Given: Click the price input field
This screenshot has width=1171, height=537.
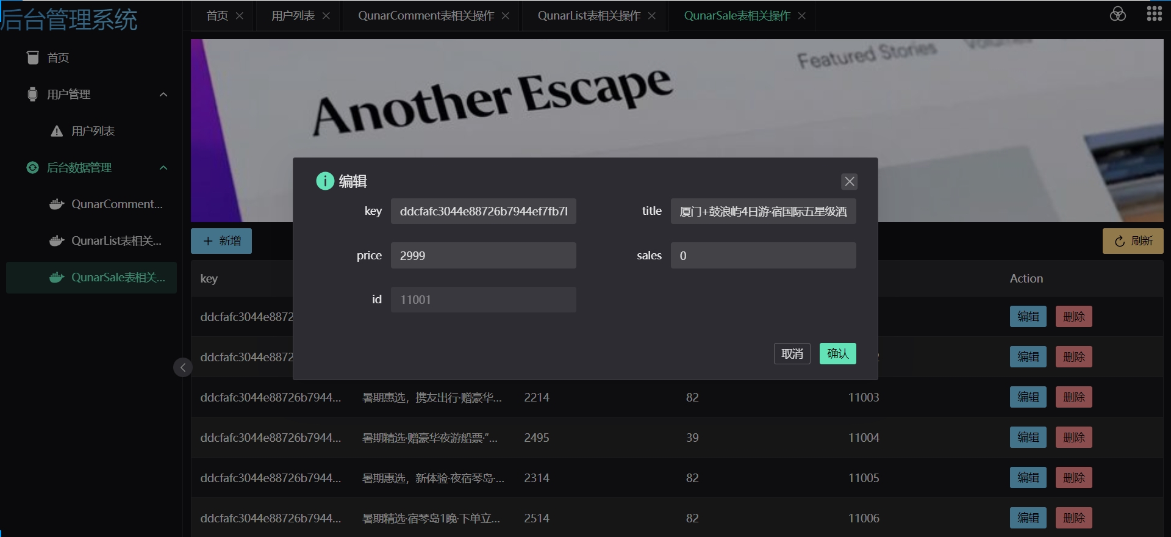Looking at the screenshot, I should coord(483,256).
